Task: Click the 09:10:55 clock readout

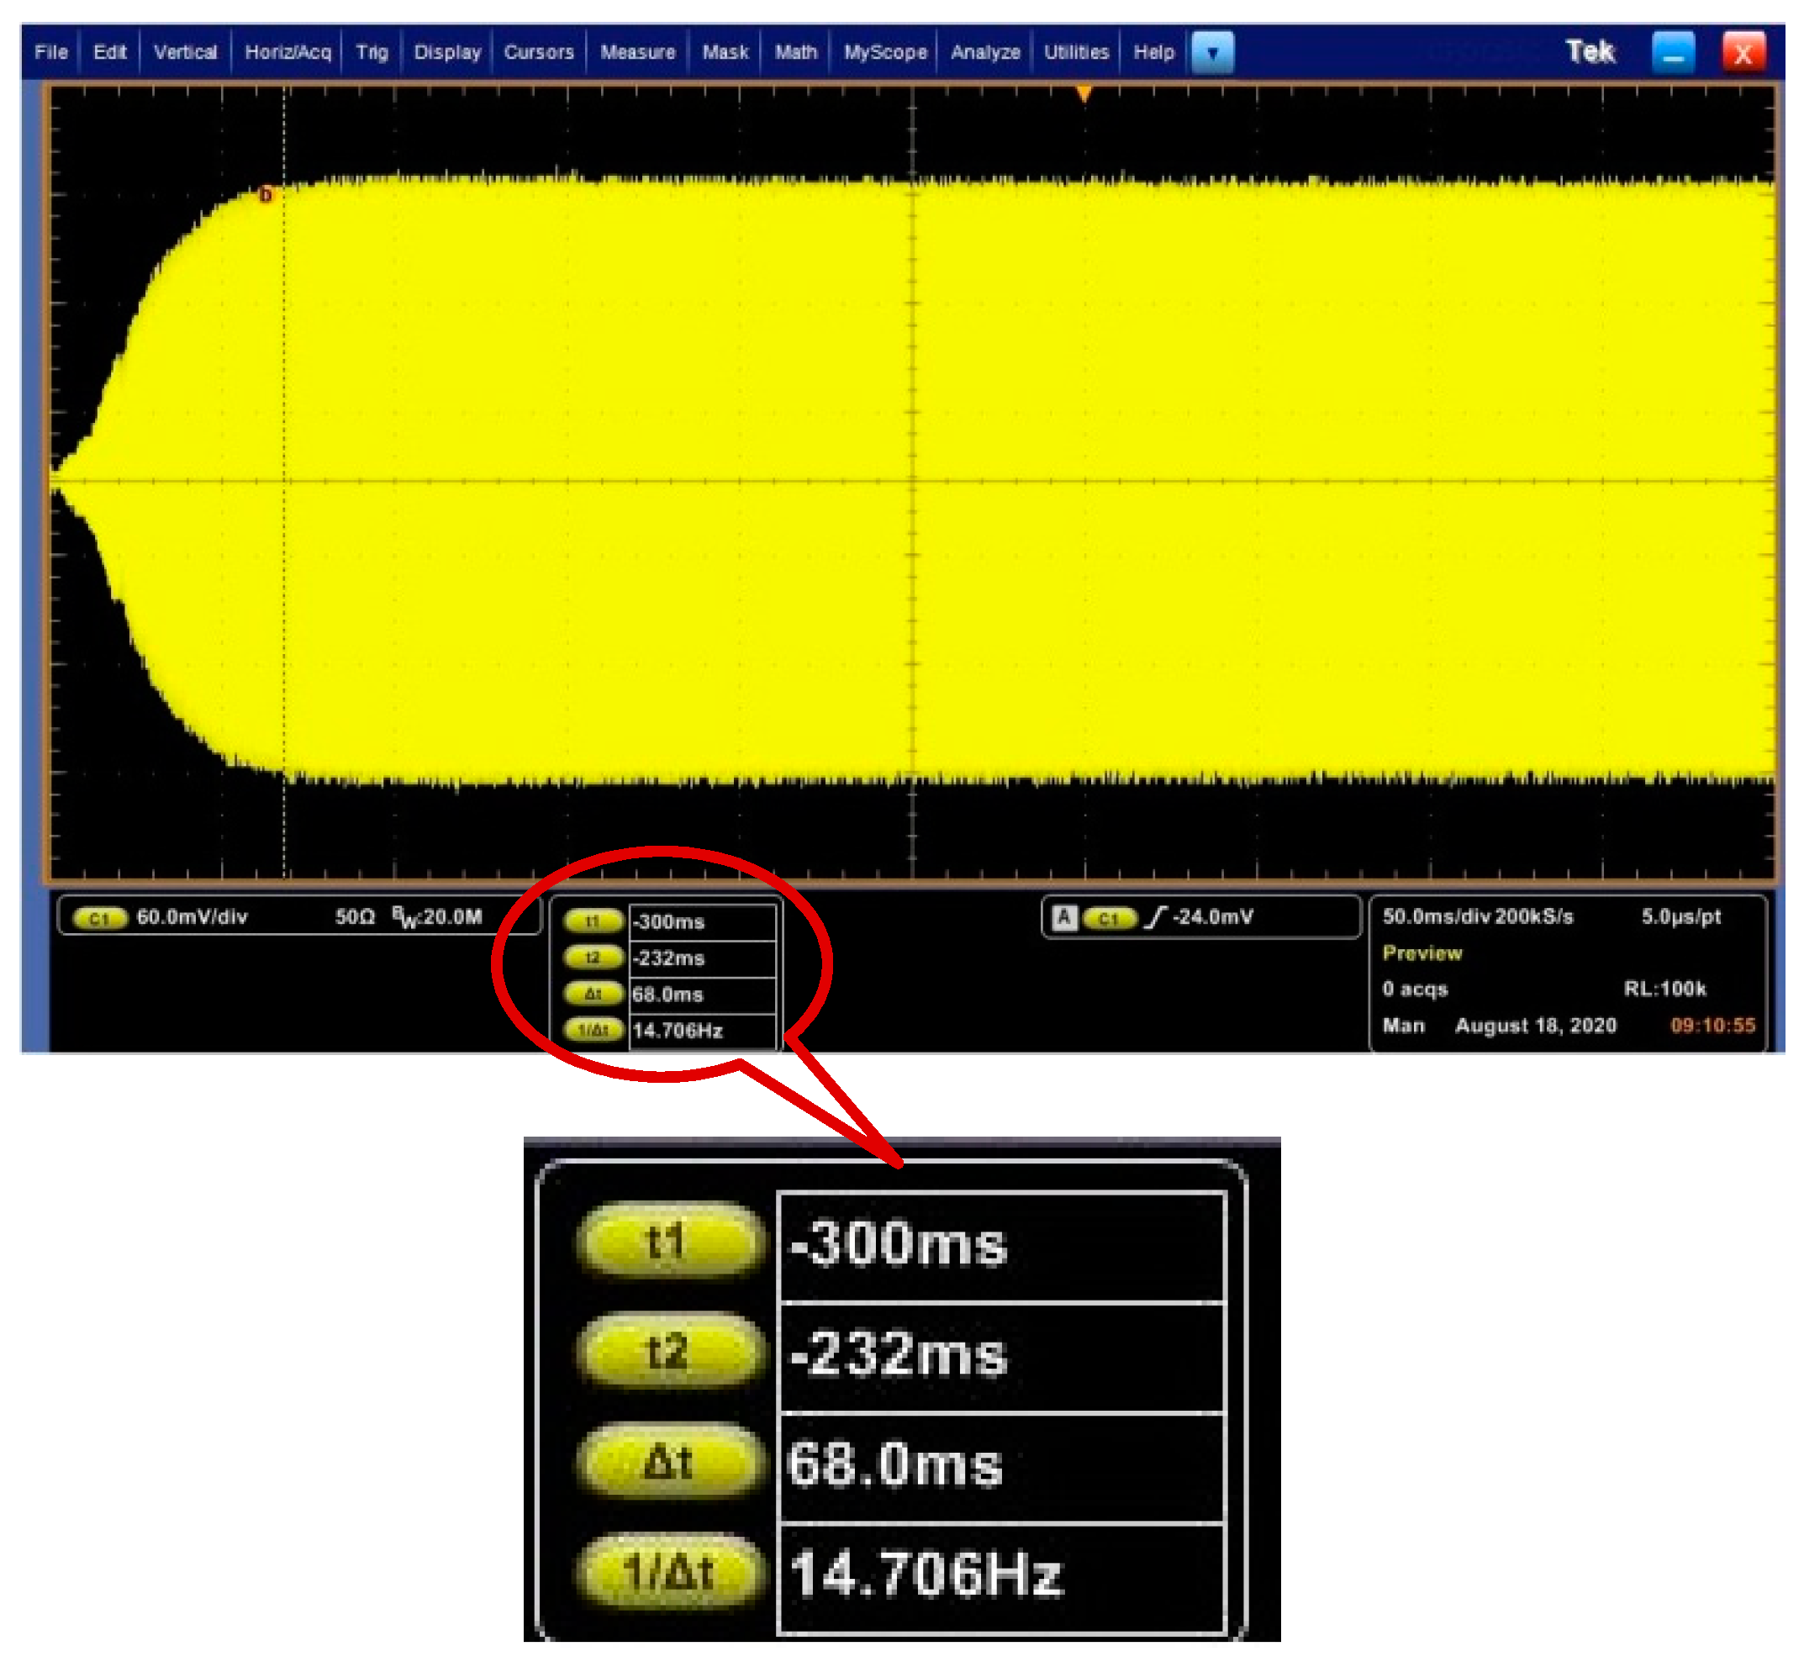Action: click(1712, 1025)
